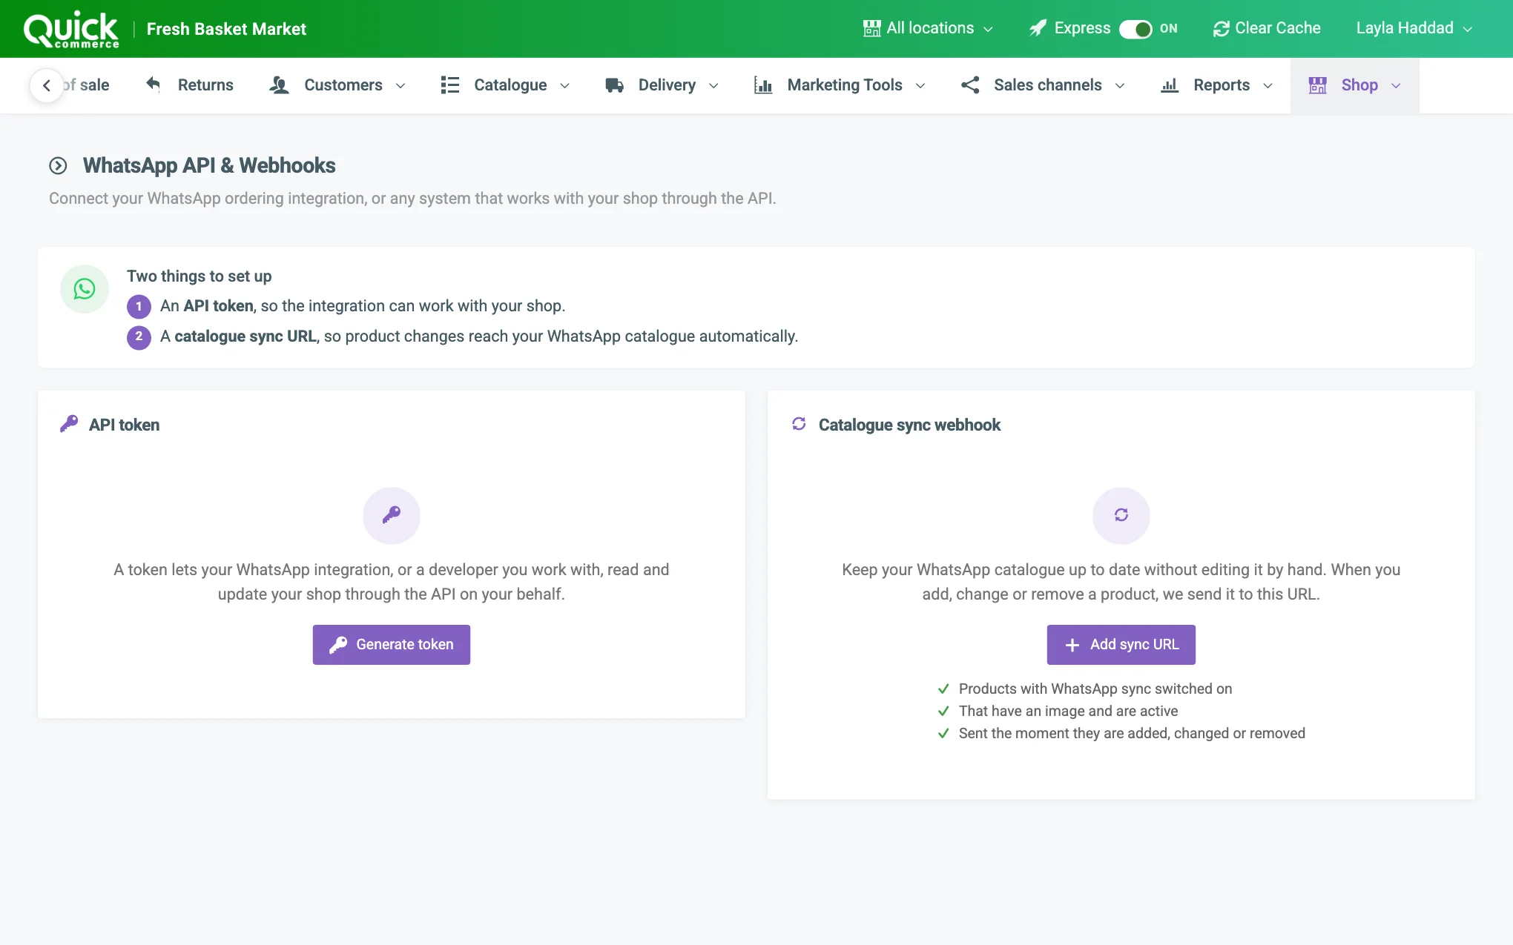Expand the Customers menu chevron
Image resolution: width=1513 pixels, height=945 pixels.
pyautogui.click(x=400, y=86)
